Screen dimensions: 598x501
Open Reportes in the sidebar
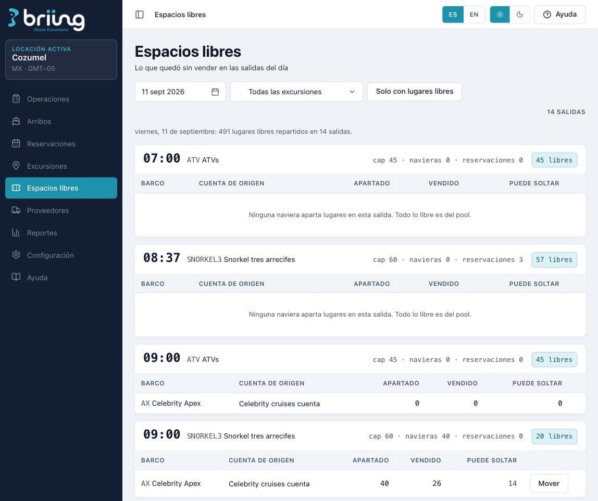click(61, 233)
